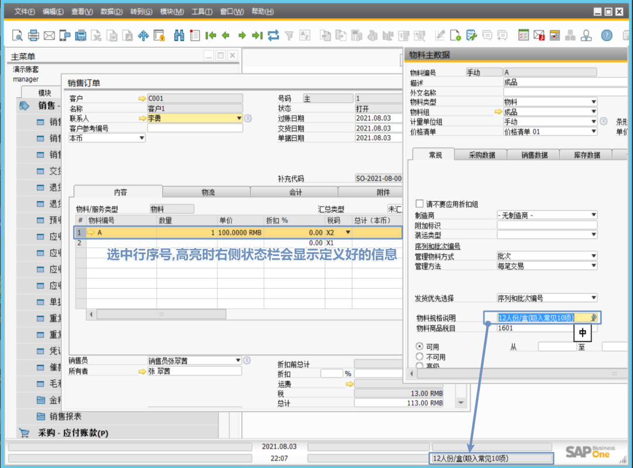Image resolution: width=633 pixels, height=468 pixels.
Task: Click the Messages and Alerts envelope icon
Action: (x=539, y=36)
